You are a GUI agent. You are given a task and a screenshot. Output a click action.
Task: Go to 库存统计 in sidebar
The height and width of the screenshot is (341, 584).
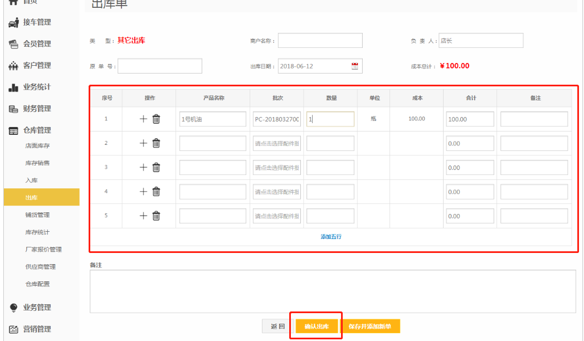pyautogui.click(x=37, y=232)
